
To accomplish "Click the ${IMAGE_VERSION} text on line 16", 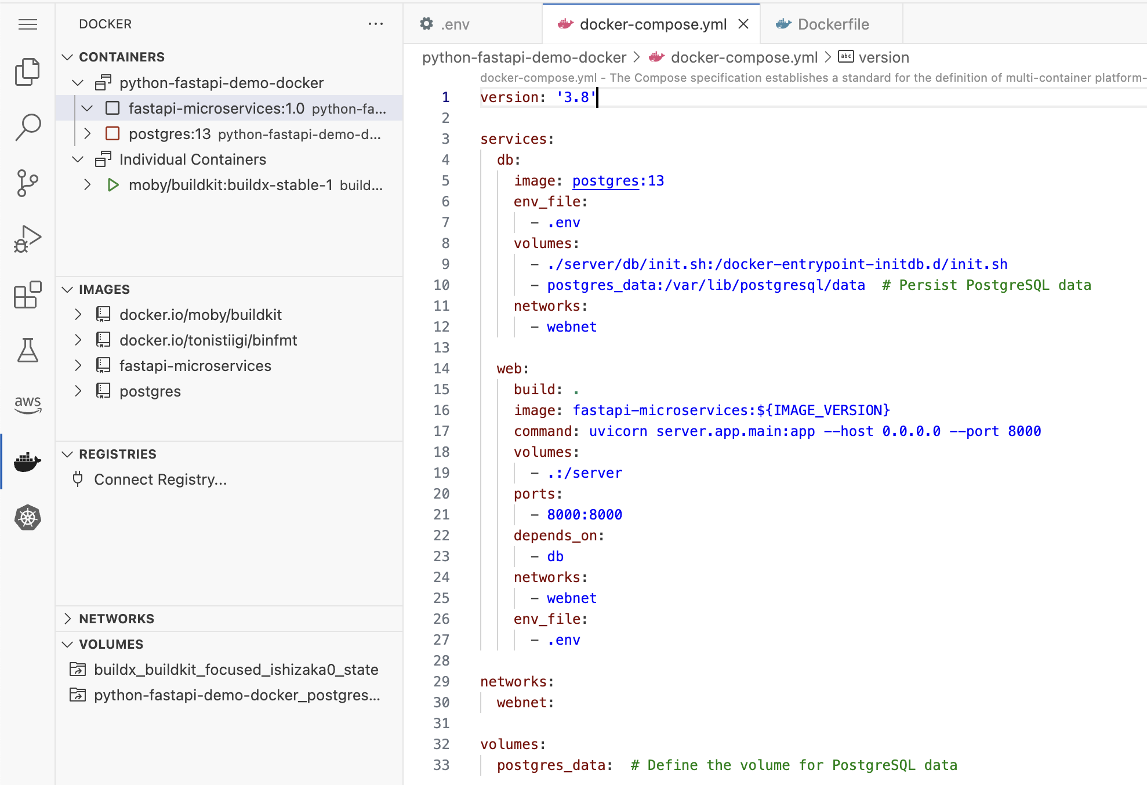I will (x=823, y=410).
